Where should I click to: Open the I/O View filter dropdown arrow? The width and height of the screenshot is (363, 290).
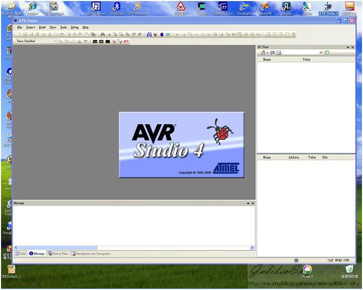point(321,53)
